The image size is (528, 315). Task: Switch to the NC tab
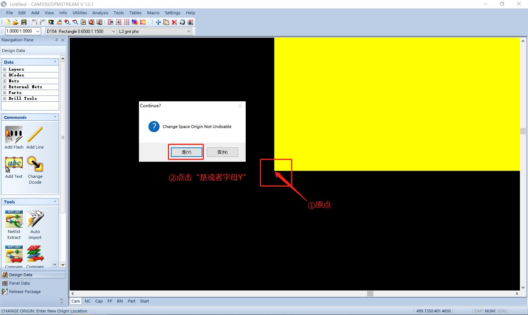pos(88,301)
